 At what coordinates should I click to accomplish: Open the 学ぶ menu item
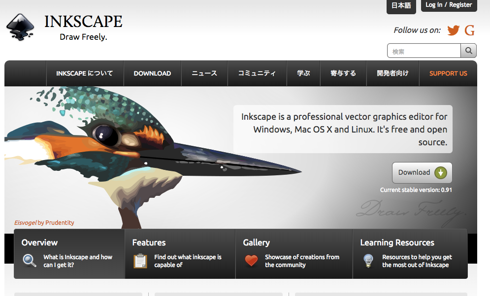303,73
